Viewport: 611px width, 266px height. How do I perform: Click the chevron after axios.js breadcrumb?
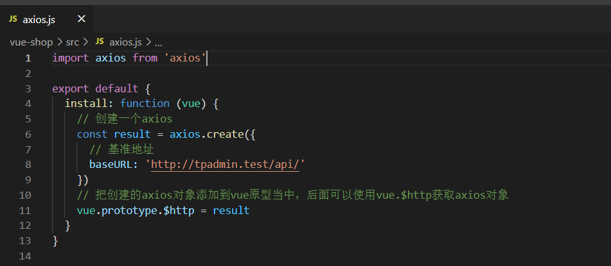(148, 42)
